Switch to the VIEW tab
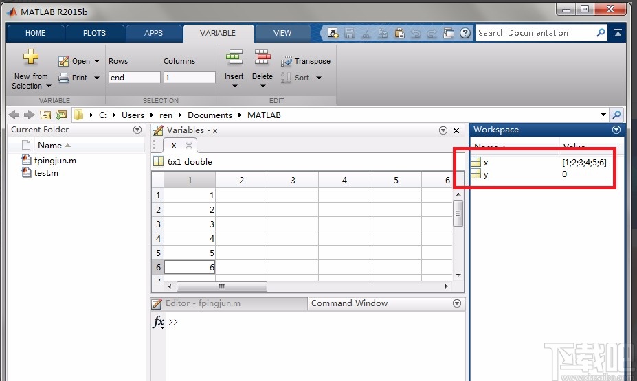The height and width of the screenshot is (381, 637). pyautogui.click(x=282, y=33)
